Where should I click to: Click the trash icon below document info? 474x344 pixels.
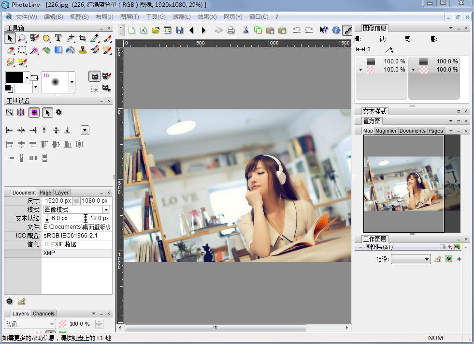pyautogui.click(x=10, y=301)
